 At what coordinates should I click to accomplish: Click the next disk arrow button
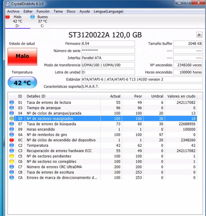click(x=199, y=35)
